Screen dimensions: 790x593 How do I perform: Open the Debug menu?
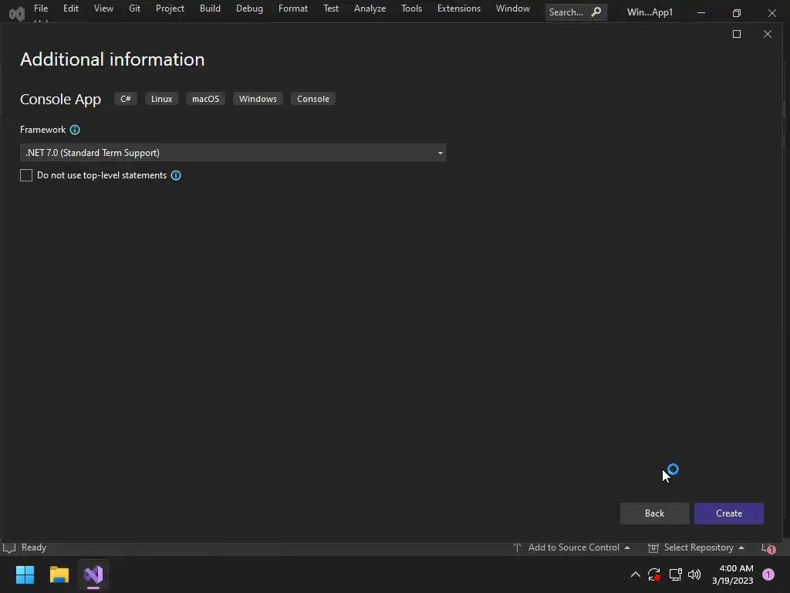(x=249, y=8)
